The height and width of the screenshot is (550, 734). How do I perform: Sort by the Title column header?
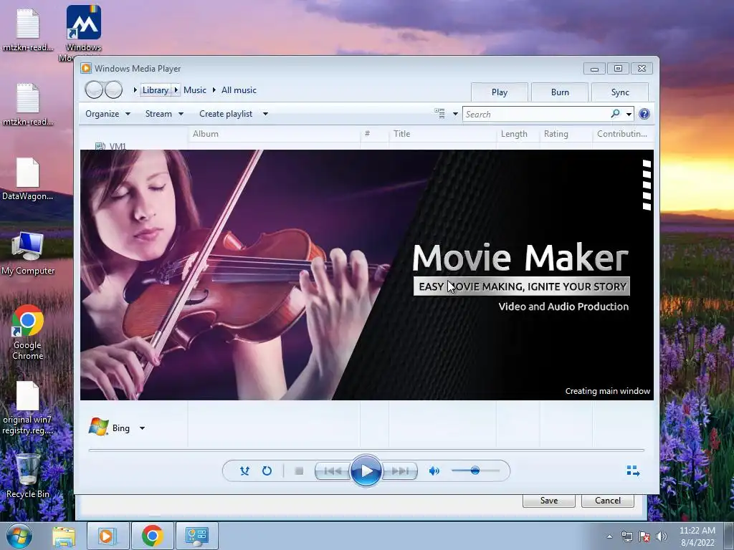[x=443, y=134]
